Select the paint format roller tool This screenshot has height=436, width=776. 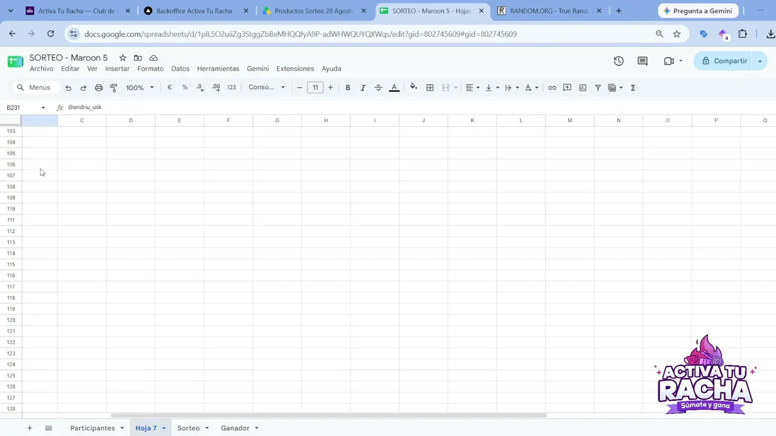point(113,88)
